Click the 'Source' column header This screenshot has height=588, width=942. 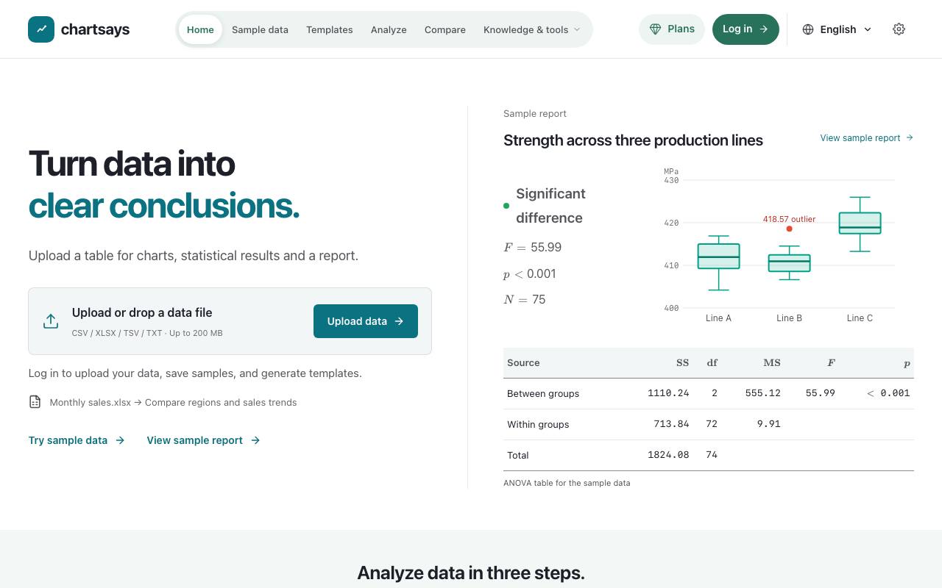[523, 362]
